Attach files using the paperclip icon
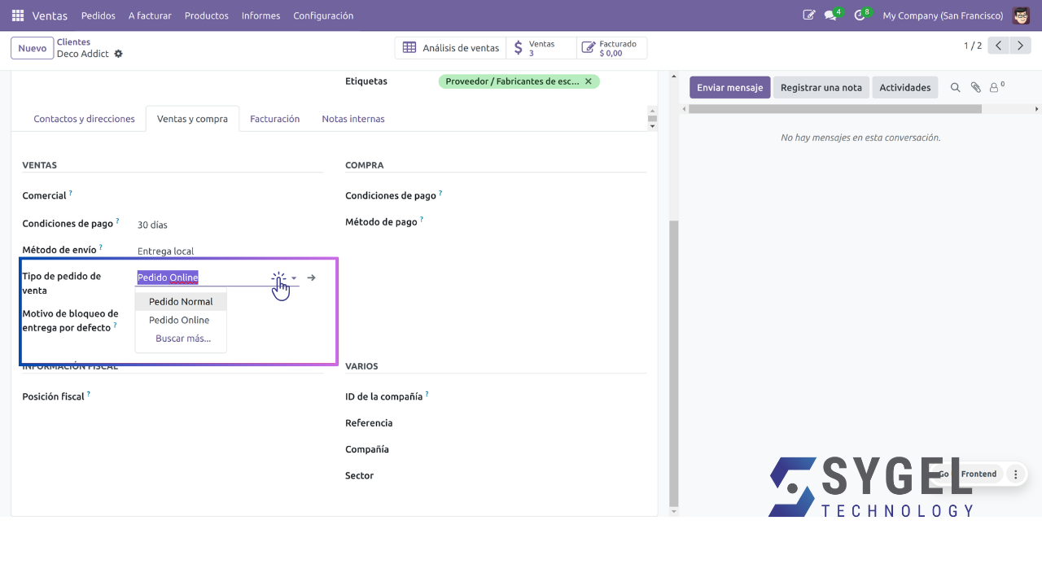The image size is (1042, 586). [x=975, y=88]
